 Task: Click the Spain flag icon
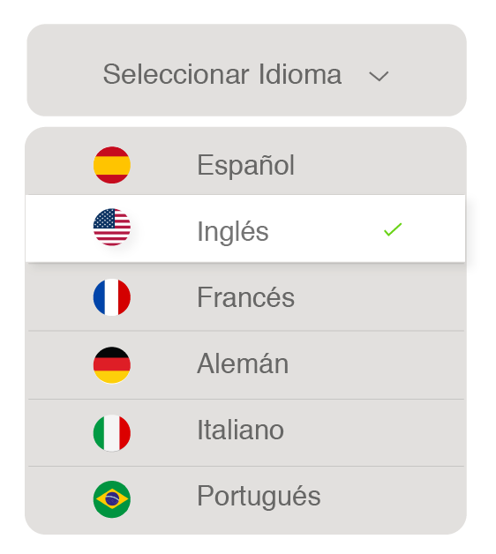tap(112, 165)
